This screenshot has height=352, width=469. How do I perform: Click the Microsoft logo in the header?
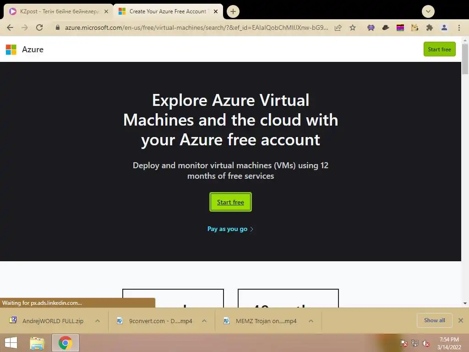click(x=11, y=49)
